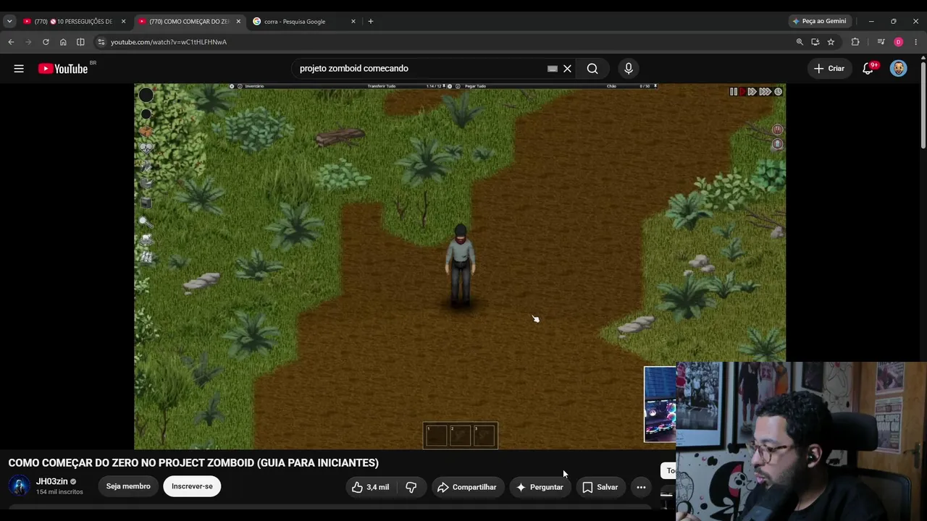Click the install app icon in address bar
This screenshot has height=521, width=927.
click(815, 42)
